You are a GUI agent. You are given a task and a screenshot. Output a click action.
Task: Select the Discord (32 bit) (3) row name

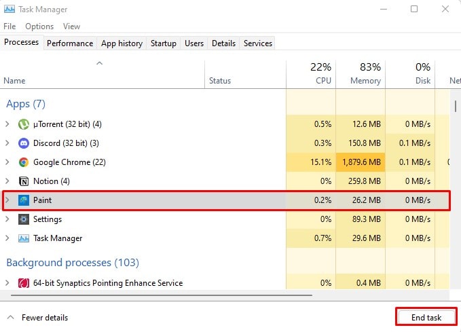coord(66,143)
